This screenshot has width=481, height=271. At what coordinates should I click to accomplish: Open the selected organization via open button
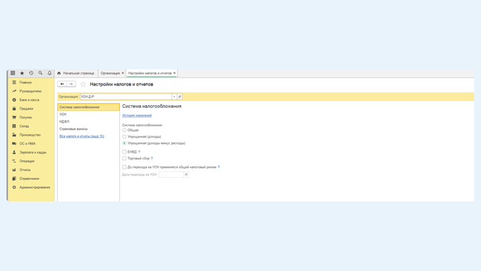tap(180, 96)
